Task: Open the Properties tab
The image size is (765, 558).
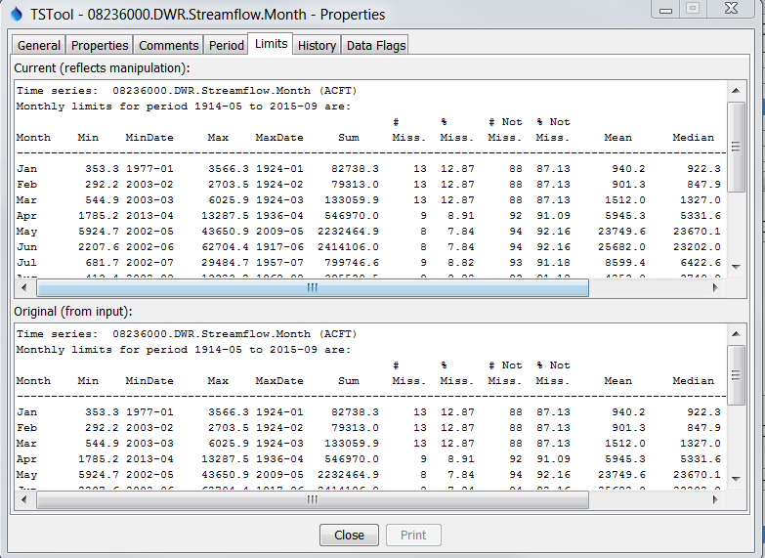Action: pyautogui.click(x=100, y=45)
